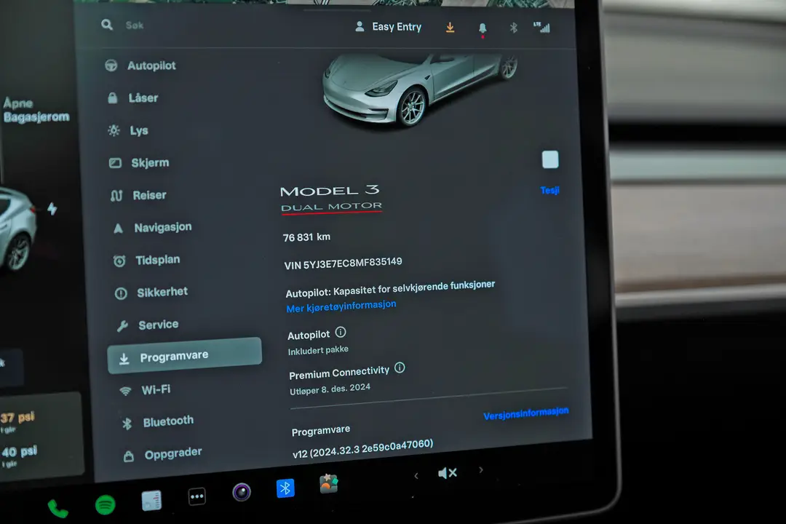The width and height of the screenshot is (786, 524).
Task: Open the Autopilot settings menu
Action: 140,65
